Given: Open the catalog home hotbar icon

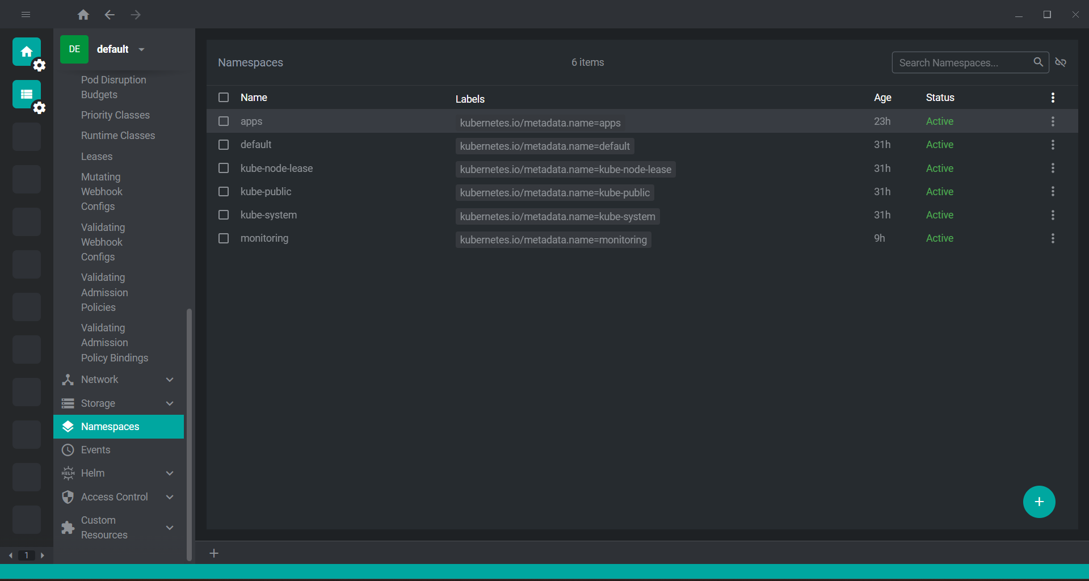Looking at the screenshot, I should (x=27, y=52).
